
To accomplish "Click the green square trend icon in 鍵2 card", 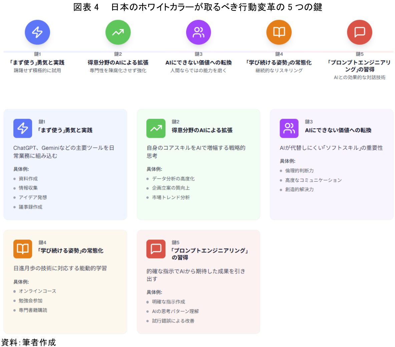I will coord(156,128).
